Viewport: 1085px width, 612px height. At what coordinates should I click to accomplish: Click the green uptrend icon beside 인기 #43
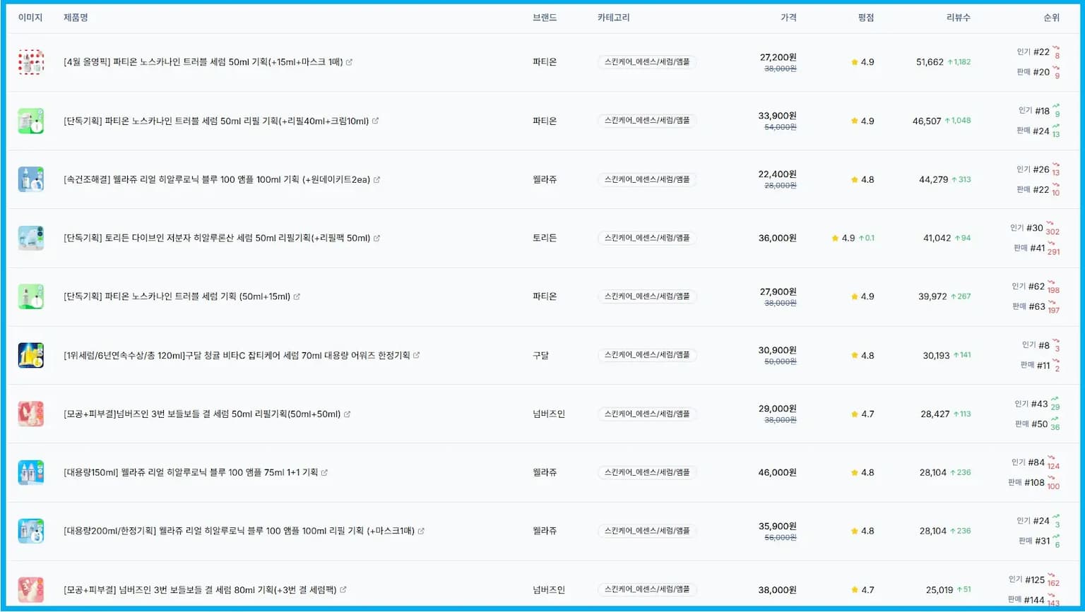tap(1055, 400)
